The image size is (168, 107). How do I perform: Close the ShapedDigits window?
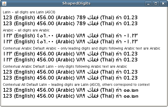(x=163, y=3)
